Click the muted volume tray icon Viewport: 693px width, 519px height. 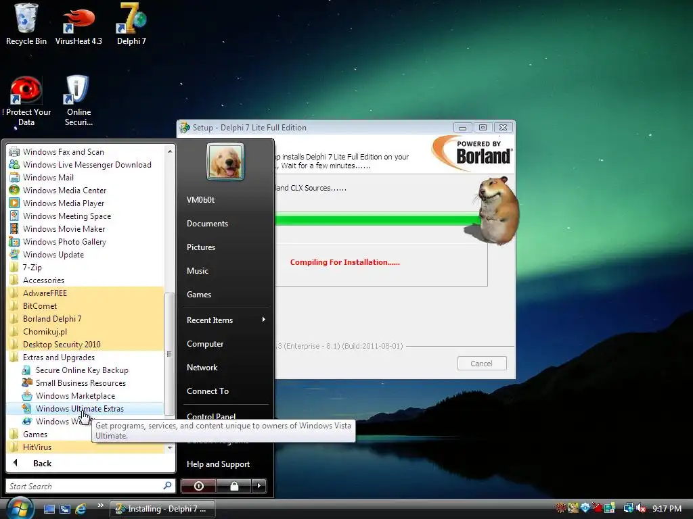641,508
